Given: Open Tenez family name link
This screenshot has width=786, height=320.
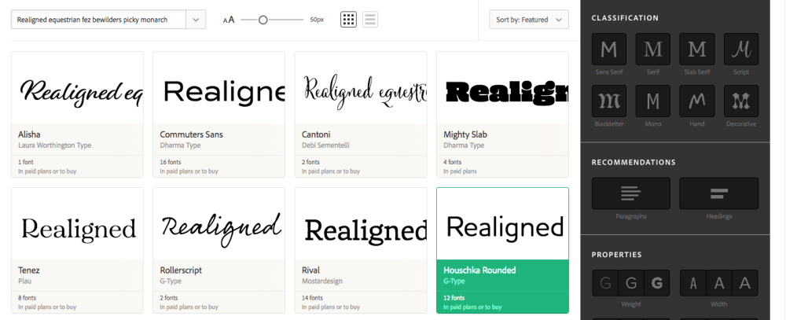Looking at the screenshot, I should tap(28, 270).
